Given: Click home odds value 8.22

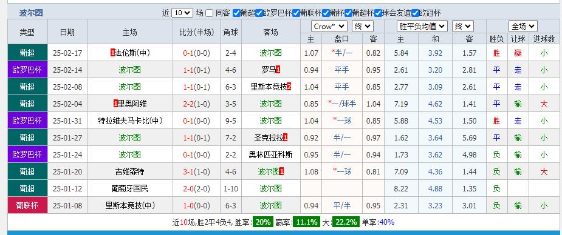Looking at the screenshot, I should click(x=400, y=189).
